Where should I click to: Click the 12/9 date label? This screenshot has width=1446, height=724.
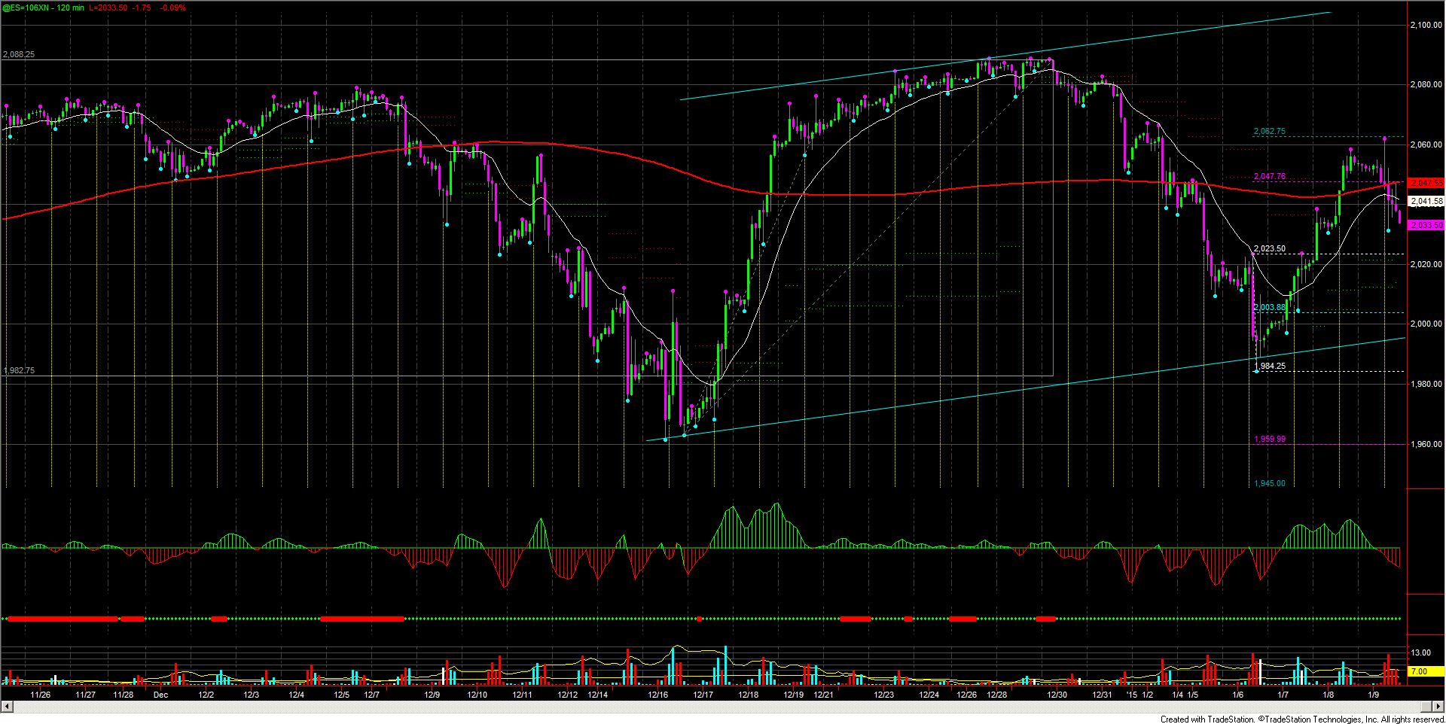click(x=432, y=695)
